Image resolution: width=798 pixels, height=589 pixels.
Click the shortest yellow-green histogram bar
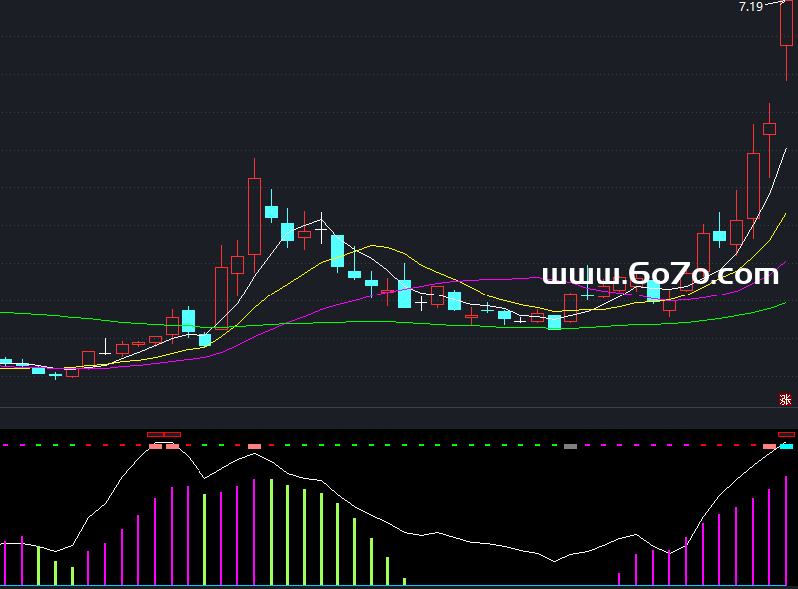pos(404,581)
